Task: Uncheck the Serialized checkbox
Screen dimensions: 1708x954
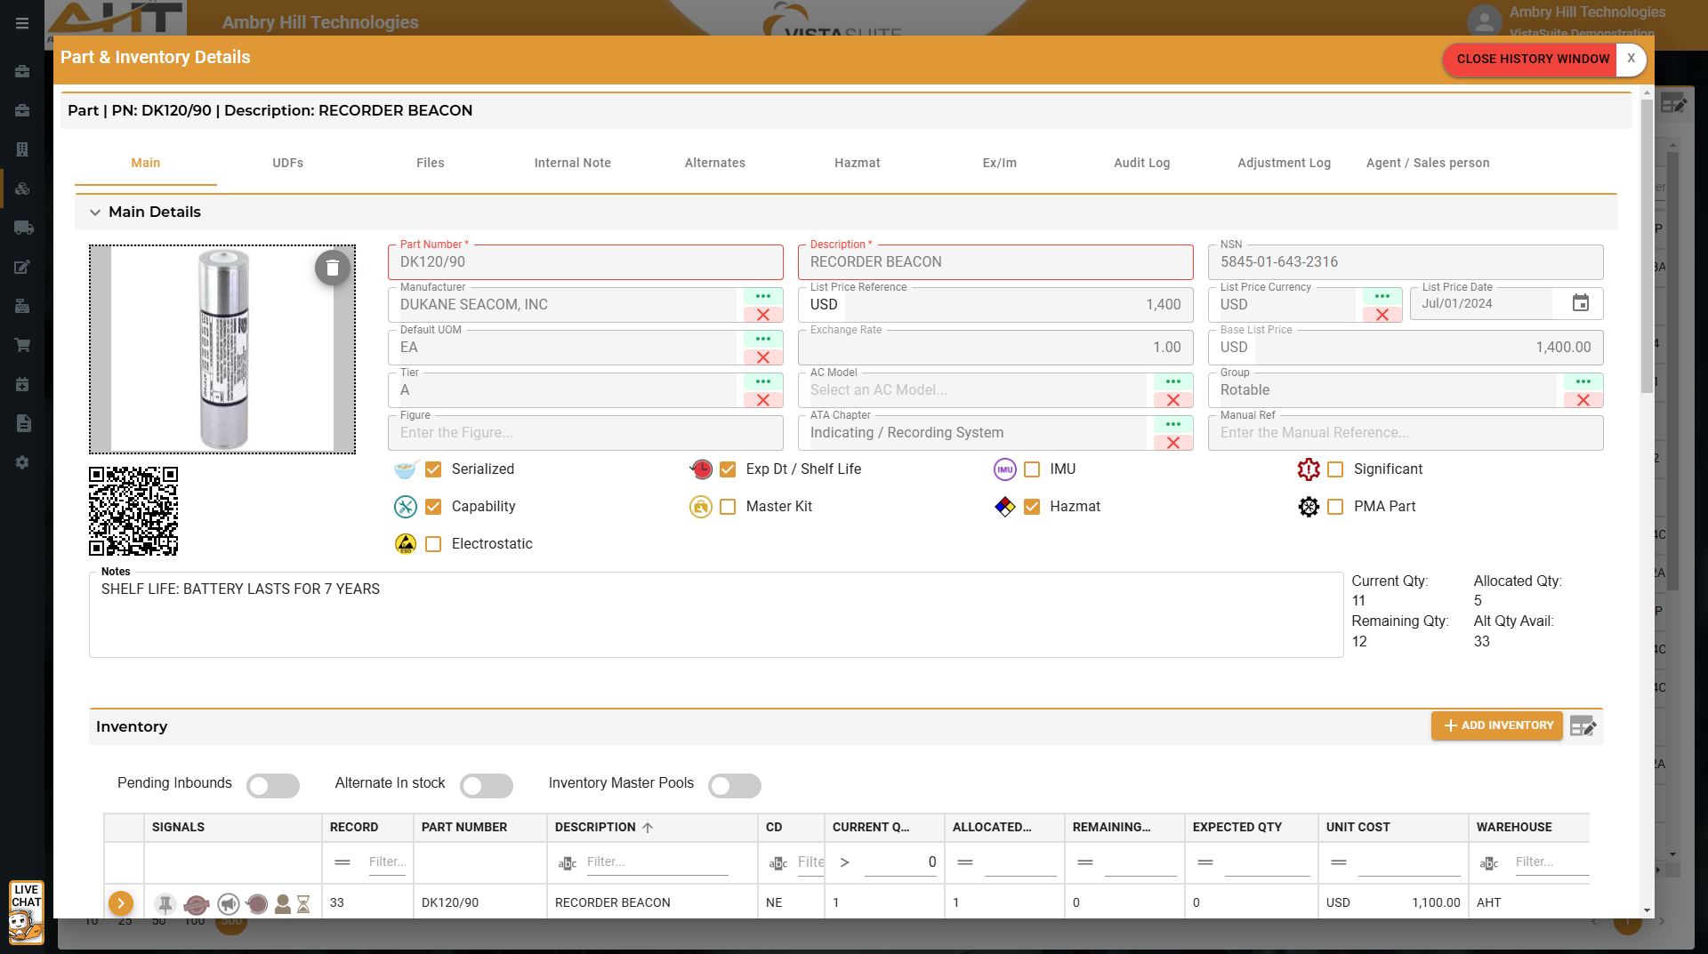Action: [x=433, y=469]
